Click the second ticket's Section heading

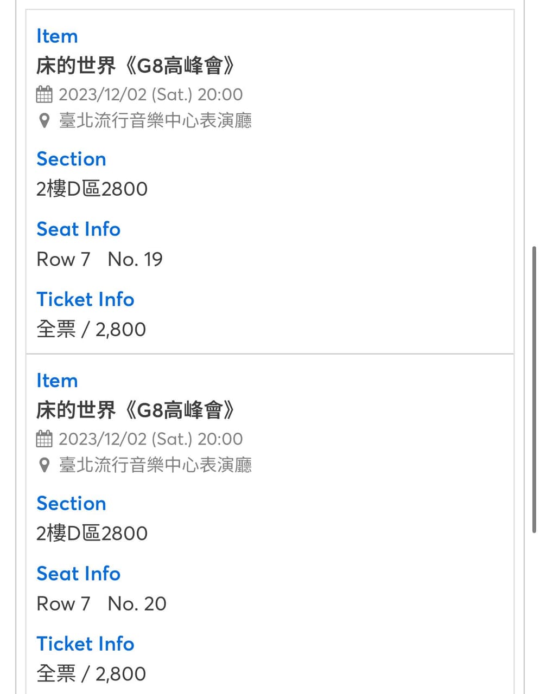click(71, 503)
